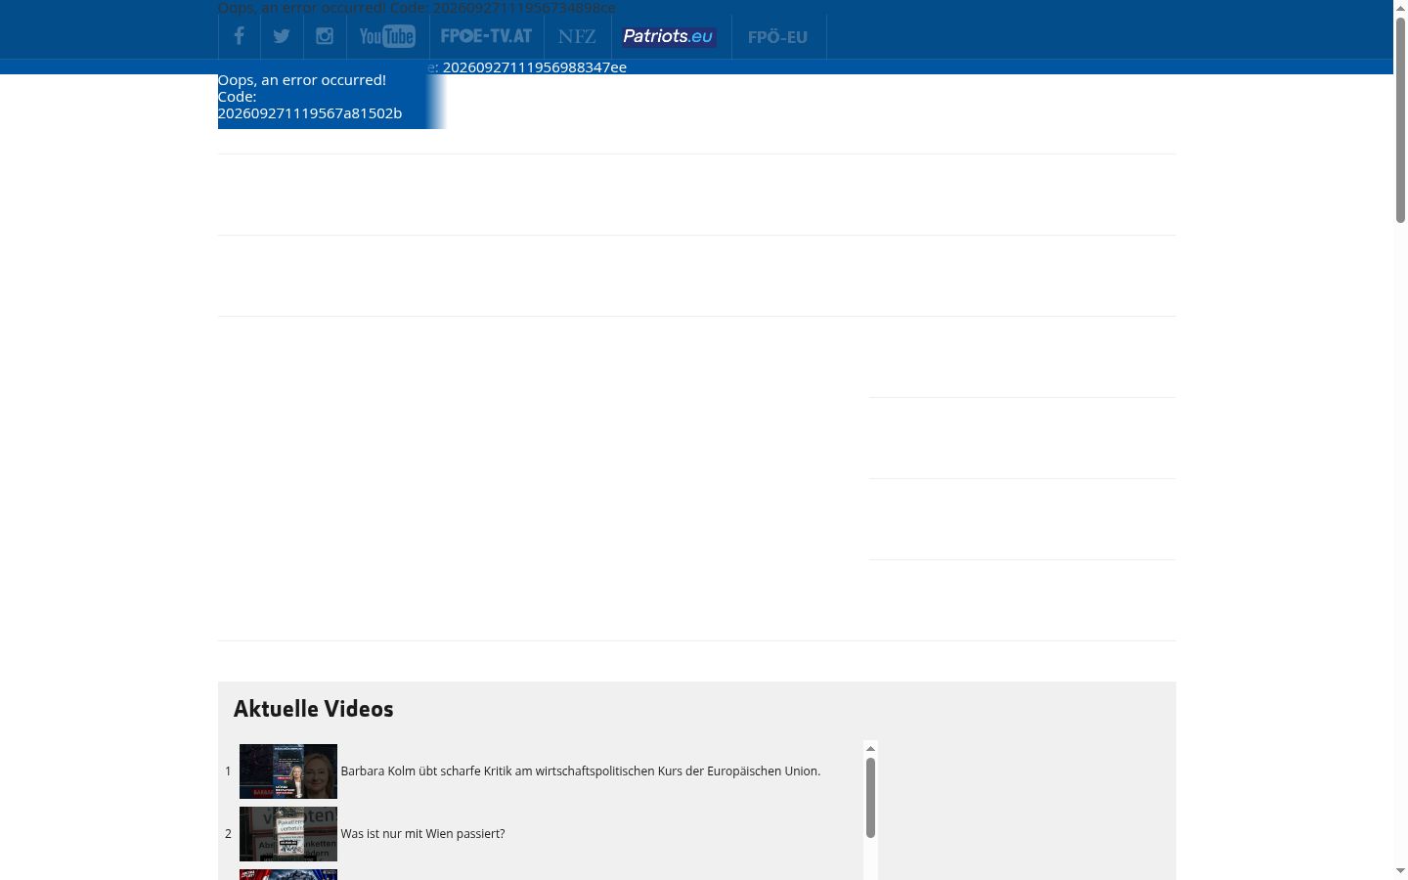Click the error code ending in 988347ee
The height and width of the screenshot is (880, 1408).
pyautogui.click(x=535, y=67)
